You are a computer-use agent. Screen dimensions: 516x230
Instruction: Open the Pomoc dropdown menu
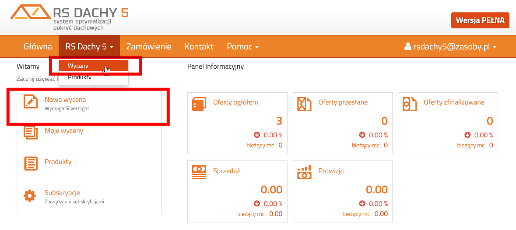[x=242, y=46]
